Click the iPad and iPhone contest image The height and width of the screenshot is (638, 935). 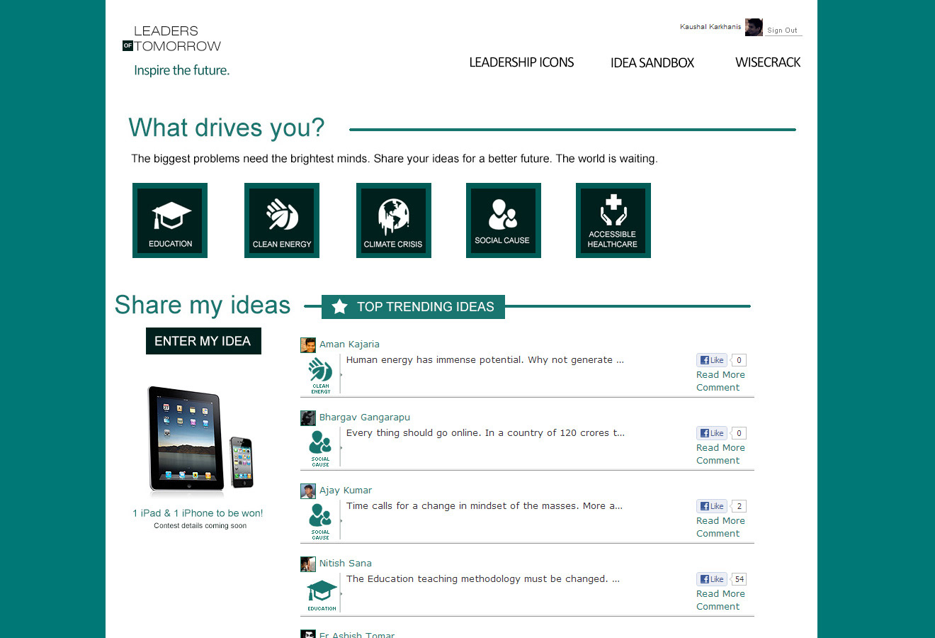[200, 442]
